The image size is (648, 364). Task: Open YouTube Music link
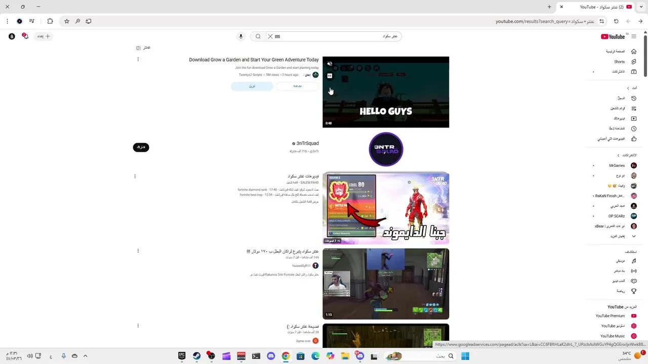pyautogui.click(x=618, y=336)
